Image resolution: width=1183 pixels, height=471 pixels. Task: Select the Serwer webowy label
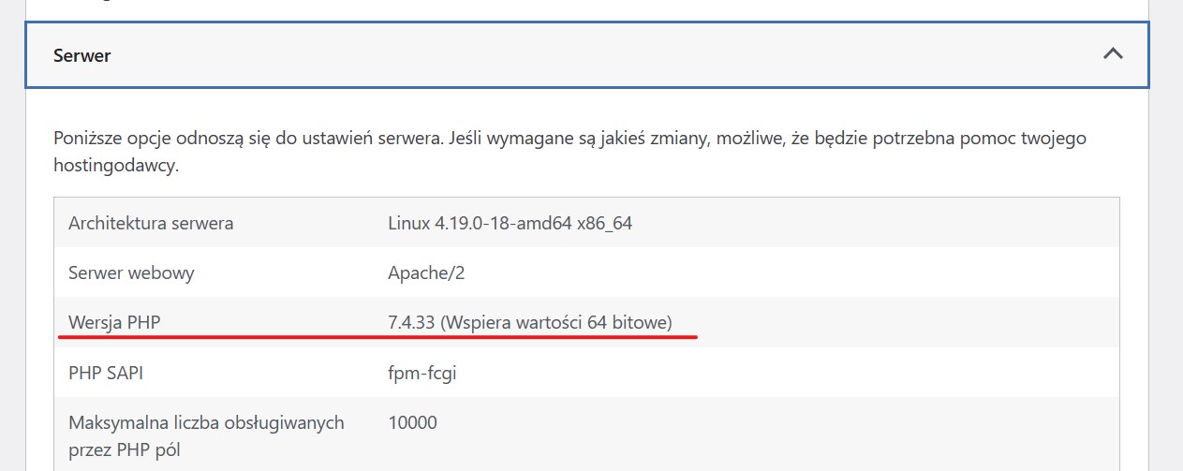click(131, 273)
